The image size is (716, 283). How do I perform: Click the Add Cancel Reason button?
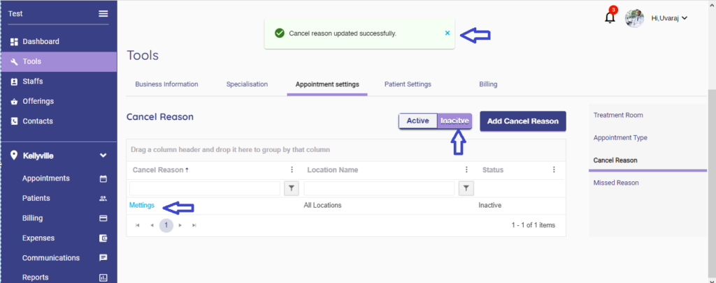pyautogui.click(x=522, y=121)
